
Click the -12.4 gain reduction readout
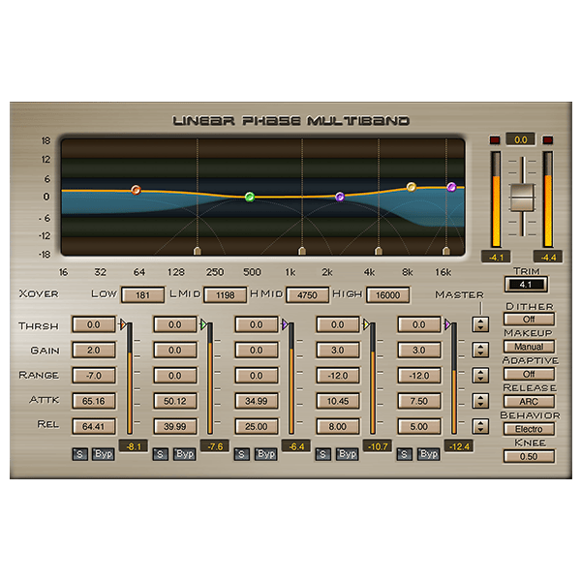pyautogui.click(x=459, y=446)
